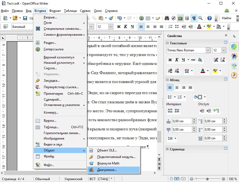Click Shadow text icon in sidebar
The height and width of the screenshot is (182, 239).
200,60
